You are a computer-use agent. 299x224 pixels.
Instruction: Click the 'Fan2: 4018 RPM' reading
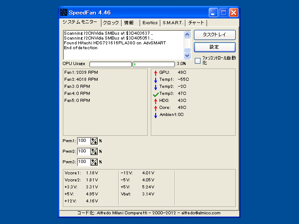pos(81,79)
